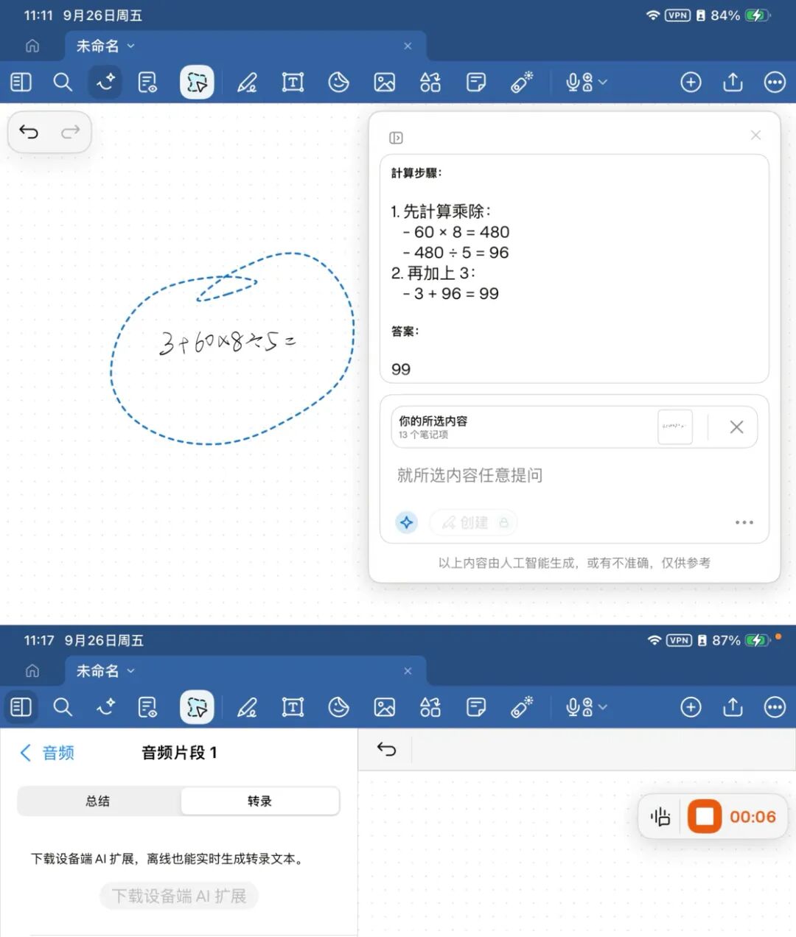The image size is (796, 937).
Task: Open the home icon in the 11:11 screenshot
Action: point(32,46)
